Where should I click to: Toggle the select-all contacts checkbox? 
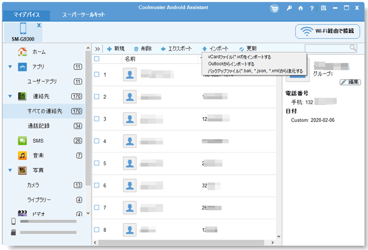[x=97, y=59]
